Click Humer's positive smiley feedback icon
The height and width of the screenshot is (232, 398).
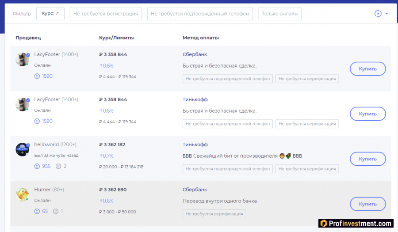tap(37, 211)
